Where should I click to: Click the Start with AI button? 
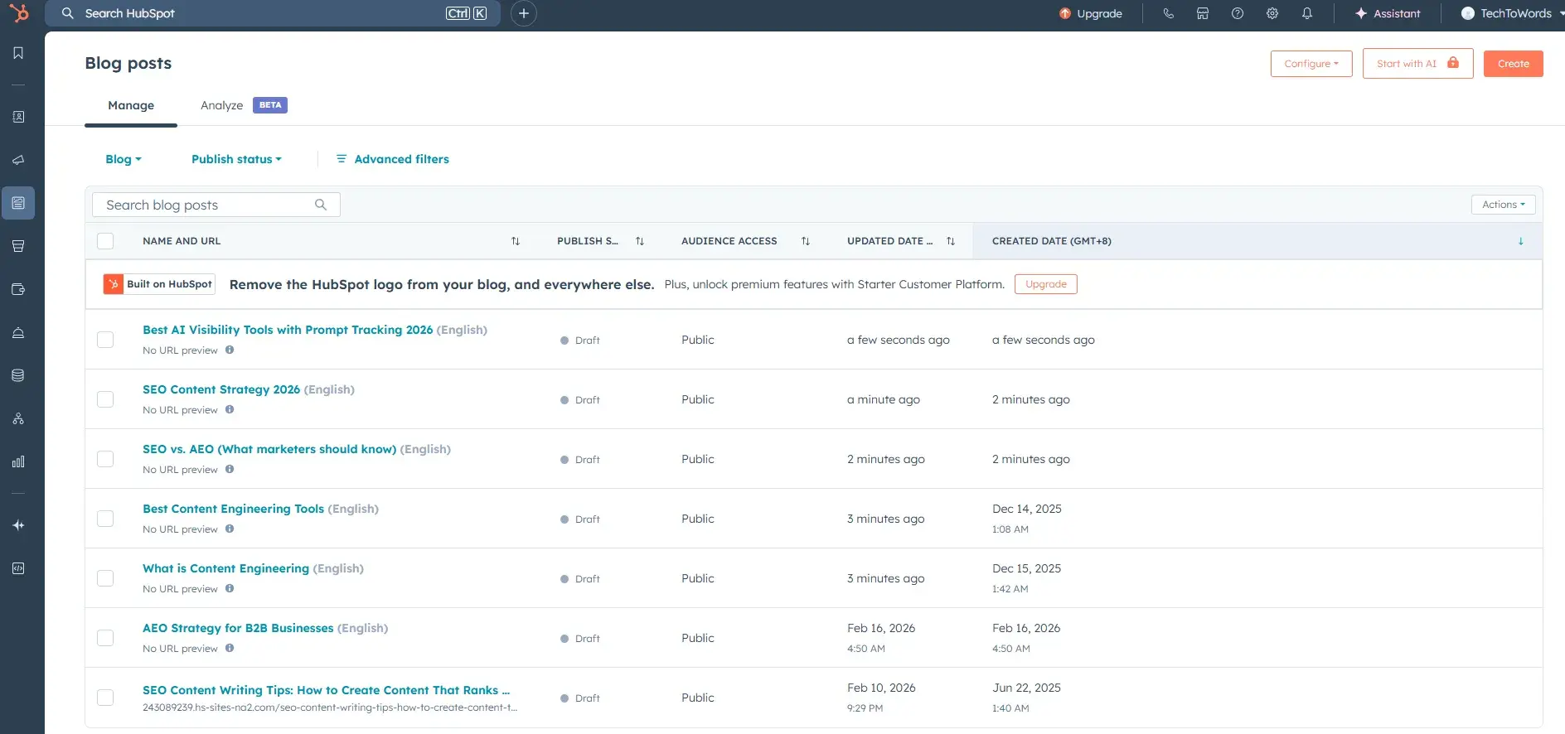point(1417,64)
